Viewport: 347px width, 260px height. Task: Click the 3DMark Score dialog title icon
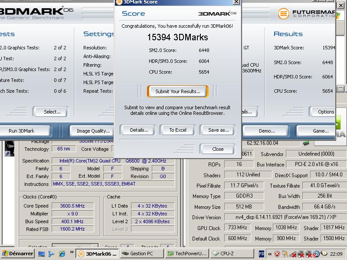(x=119, y=2)
